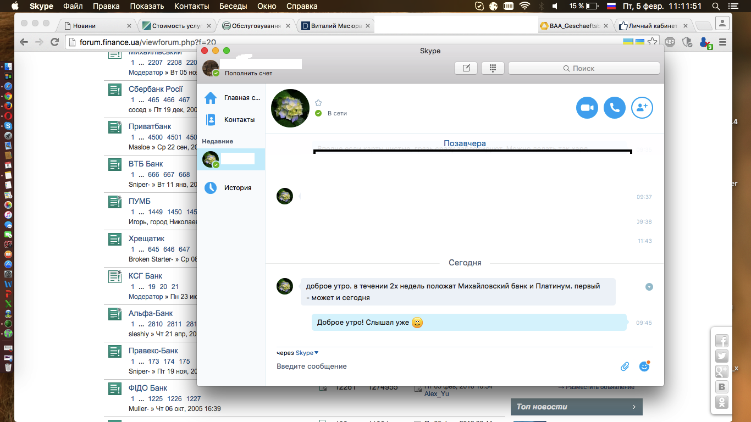The height and width of the screenshot is (422, 751).
Task: Open the Справка menu
Action: [302, 6]
